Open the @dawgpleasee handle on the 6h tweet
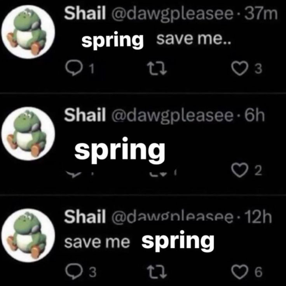Viewport: 286px width, 286px height. click(x=172, y=116)
